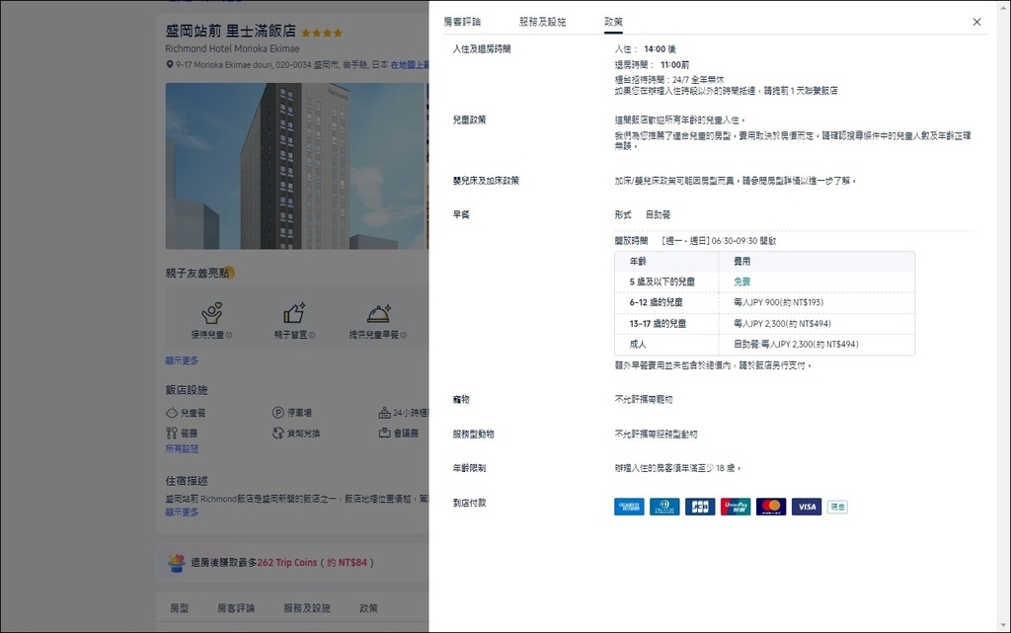This screenshot has height=633, width=1011.
Task: Click the 免費 breakfast fee cell
Action: point(742,281)
